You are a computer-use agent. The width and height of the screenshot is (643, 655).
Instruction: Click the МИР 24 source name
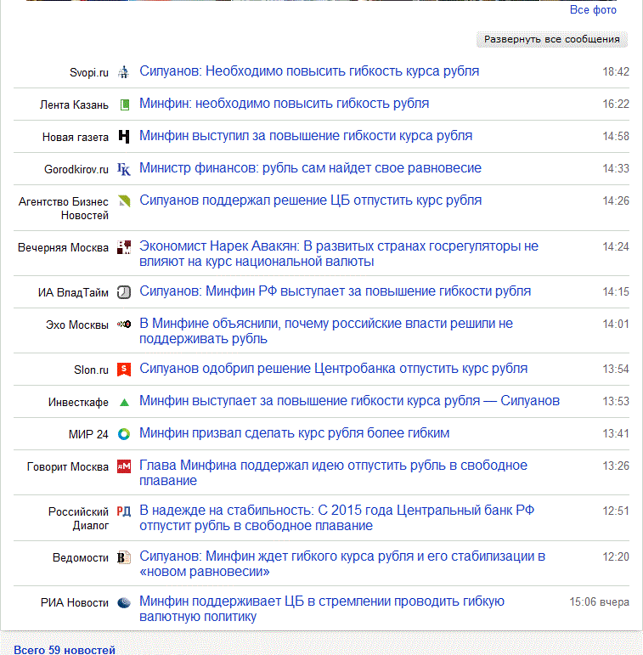coord(88,434)
